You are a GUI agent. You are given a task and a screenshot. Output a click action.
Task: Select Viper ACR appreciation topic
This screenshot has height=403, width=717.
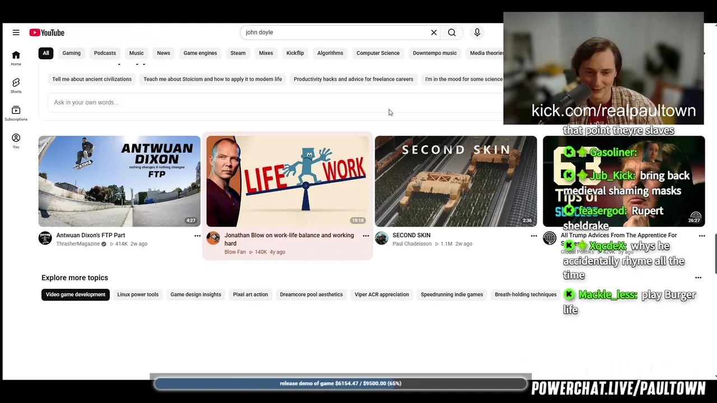381,294
